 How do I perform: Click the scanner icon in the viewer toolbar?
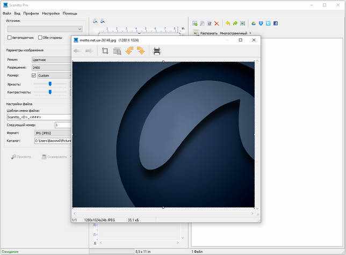pyautogui.click(x=157, y=51)
